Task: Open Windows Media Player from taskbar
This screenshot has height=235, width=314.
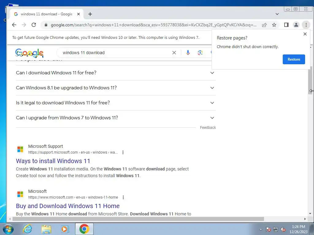Action: pyautogui.click(x=65, y=229)
